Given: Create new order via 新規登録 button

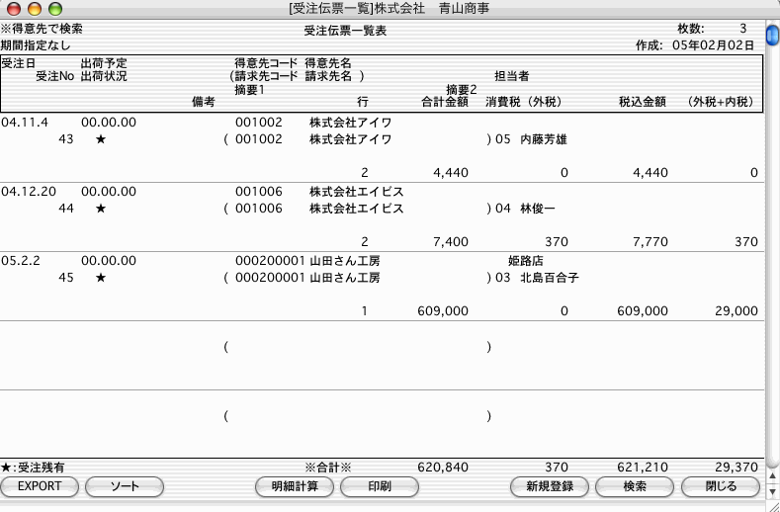Looking at the screenshot, I should (550, 486).
